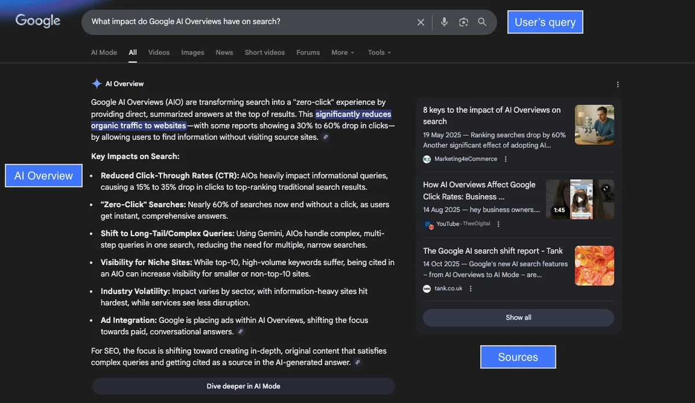Click the YouTube favicon next to TheeDigital
695x403 pixels.
coord(427,224)
